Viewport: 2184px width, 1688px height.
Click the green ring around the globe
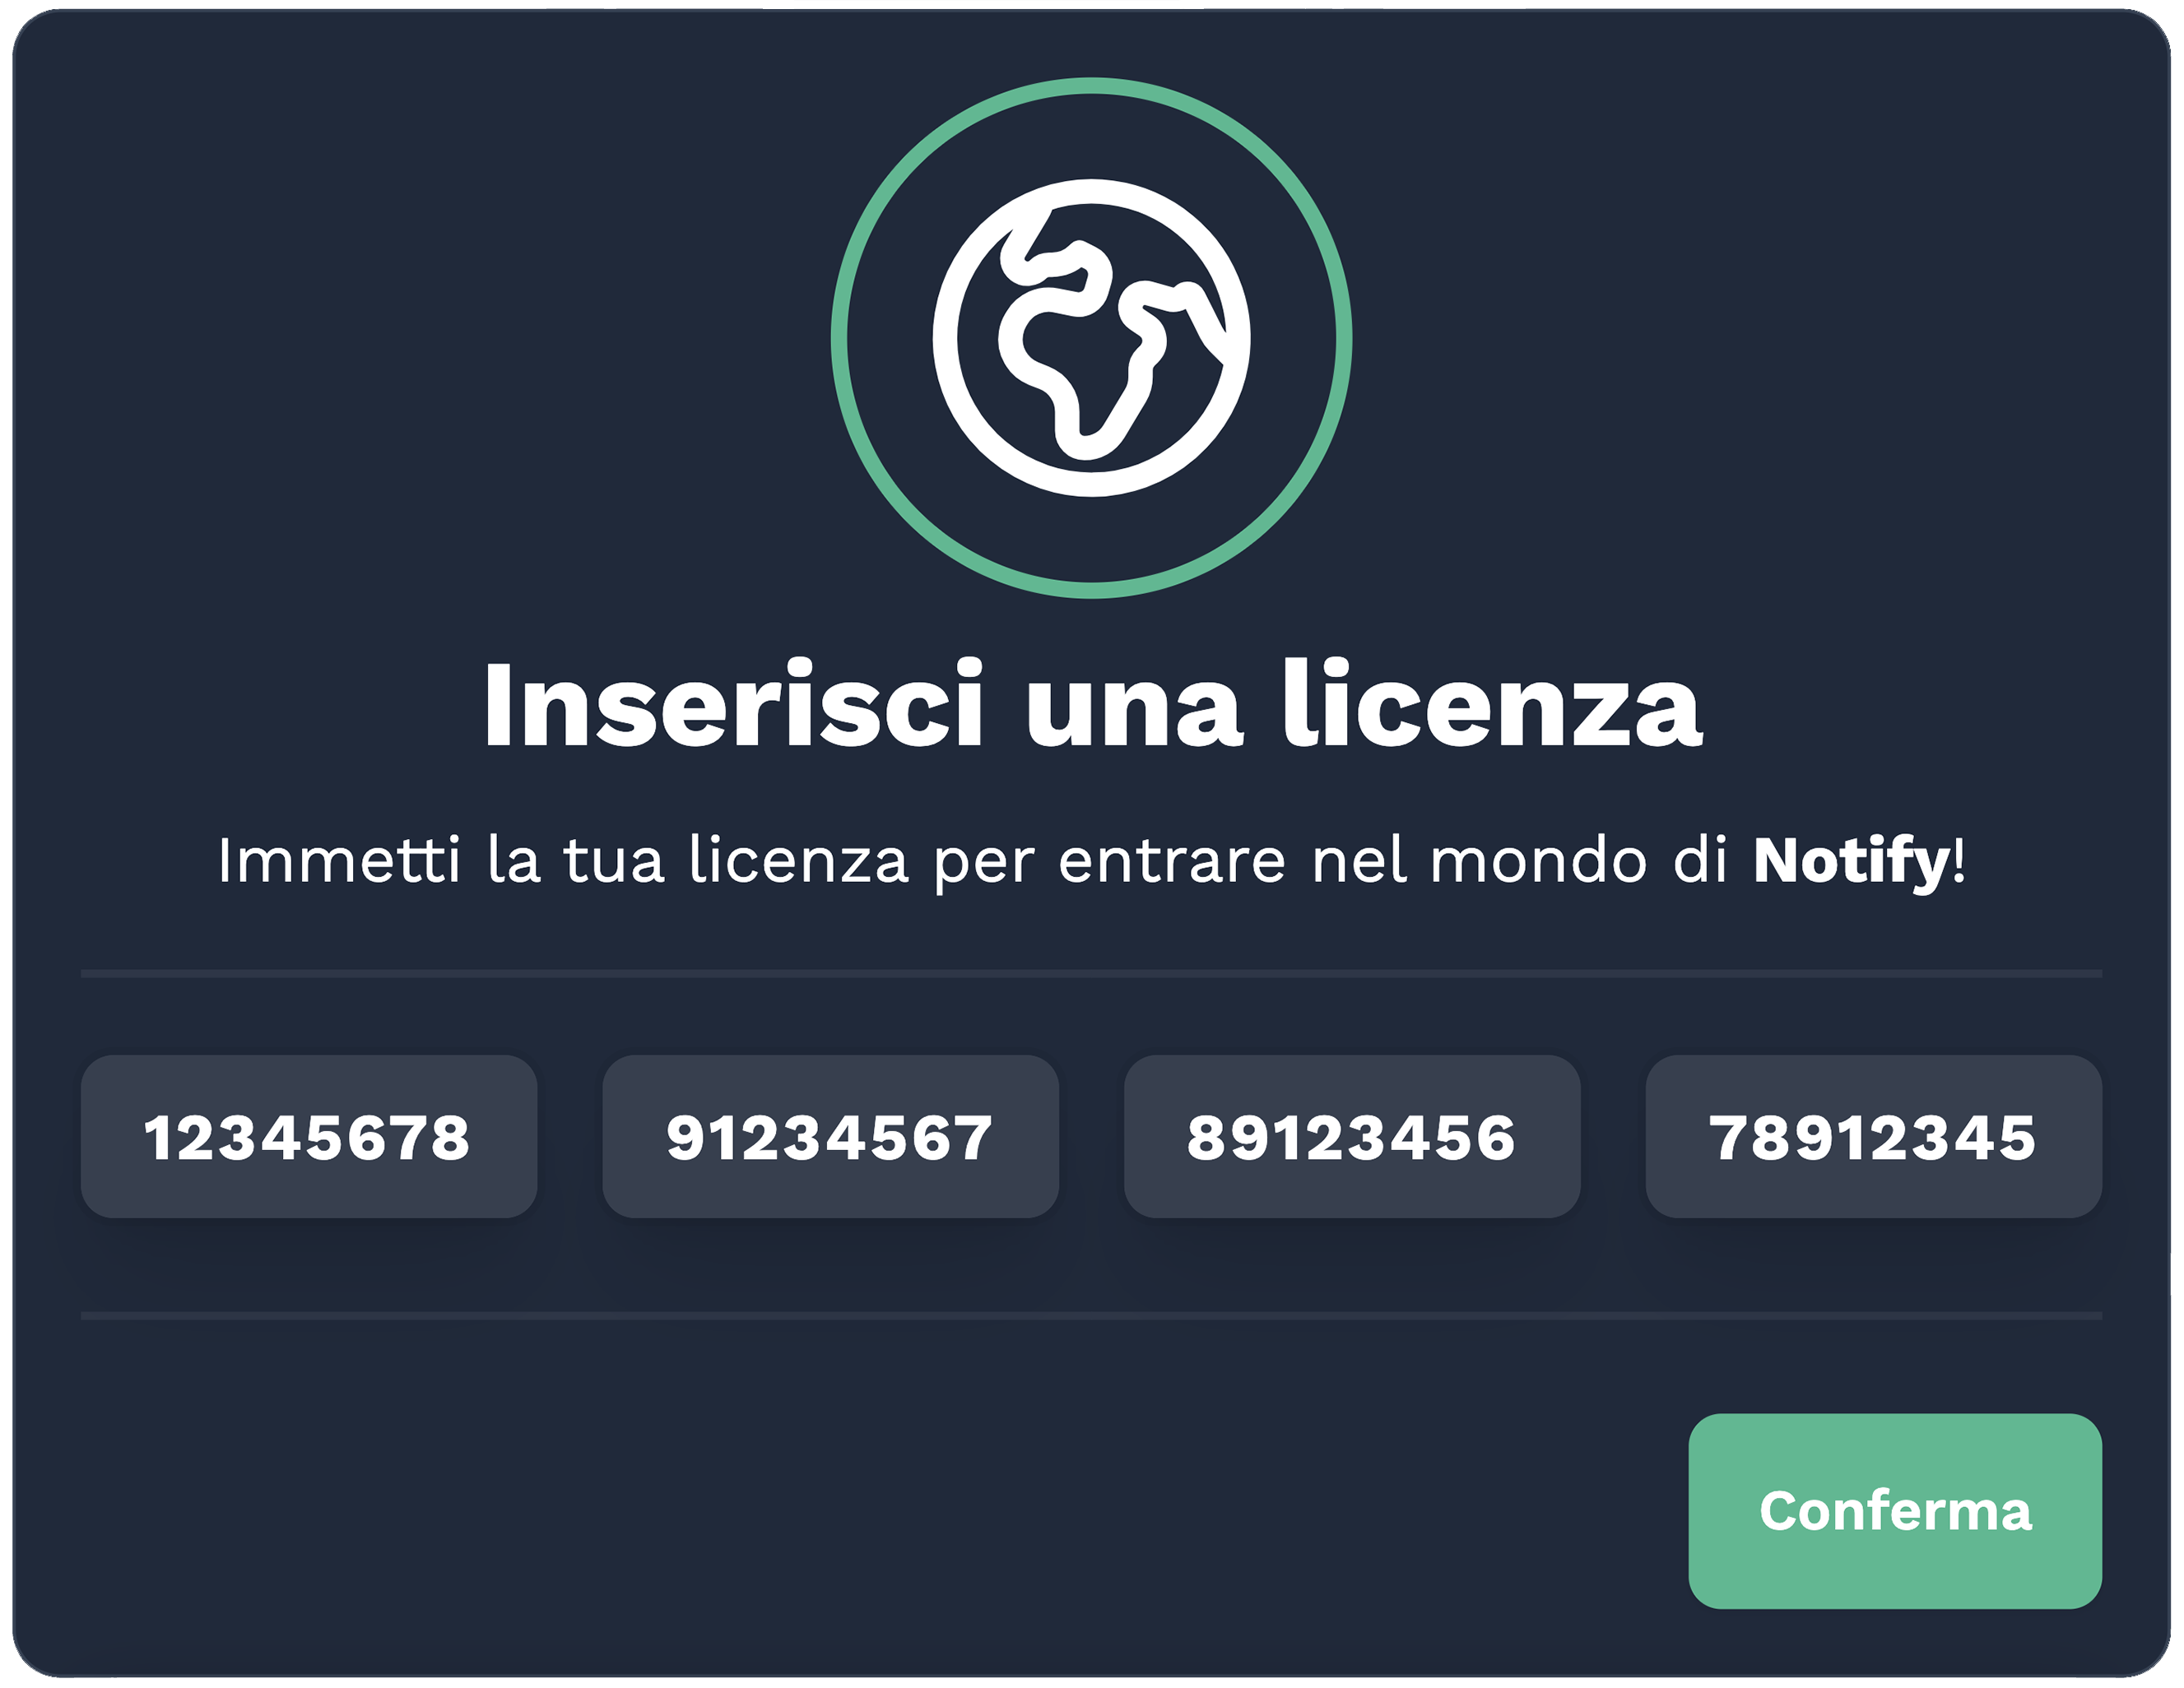1091,86
